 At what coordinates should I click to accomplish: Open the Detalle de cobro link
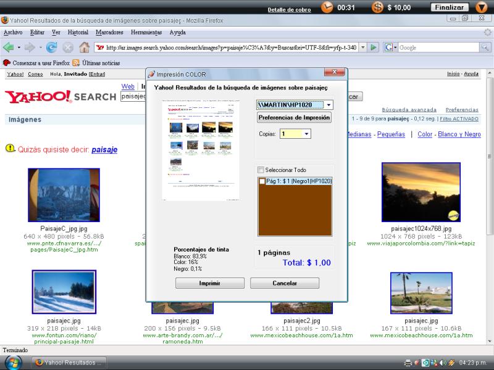click(289, 10)
